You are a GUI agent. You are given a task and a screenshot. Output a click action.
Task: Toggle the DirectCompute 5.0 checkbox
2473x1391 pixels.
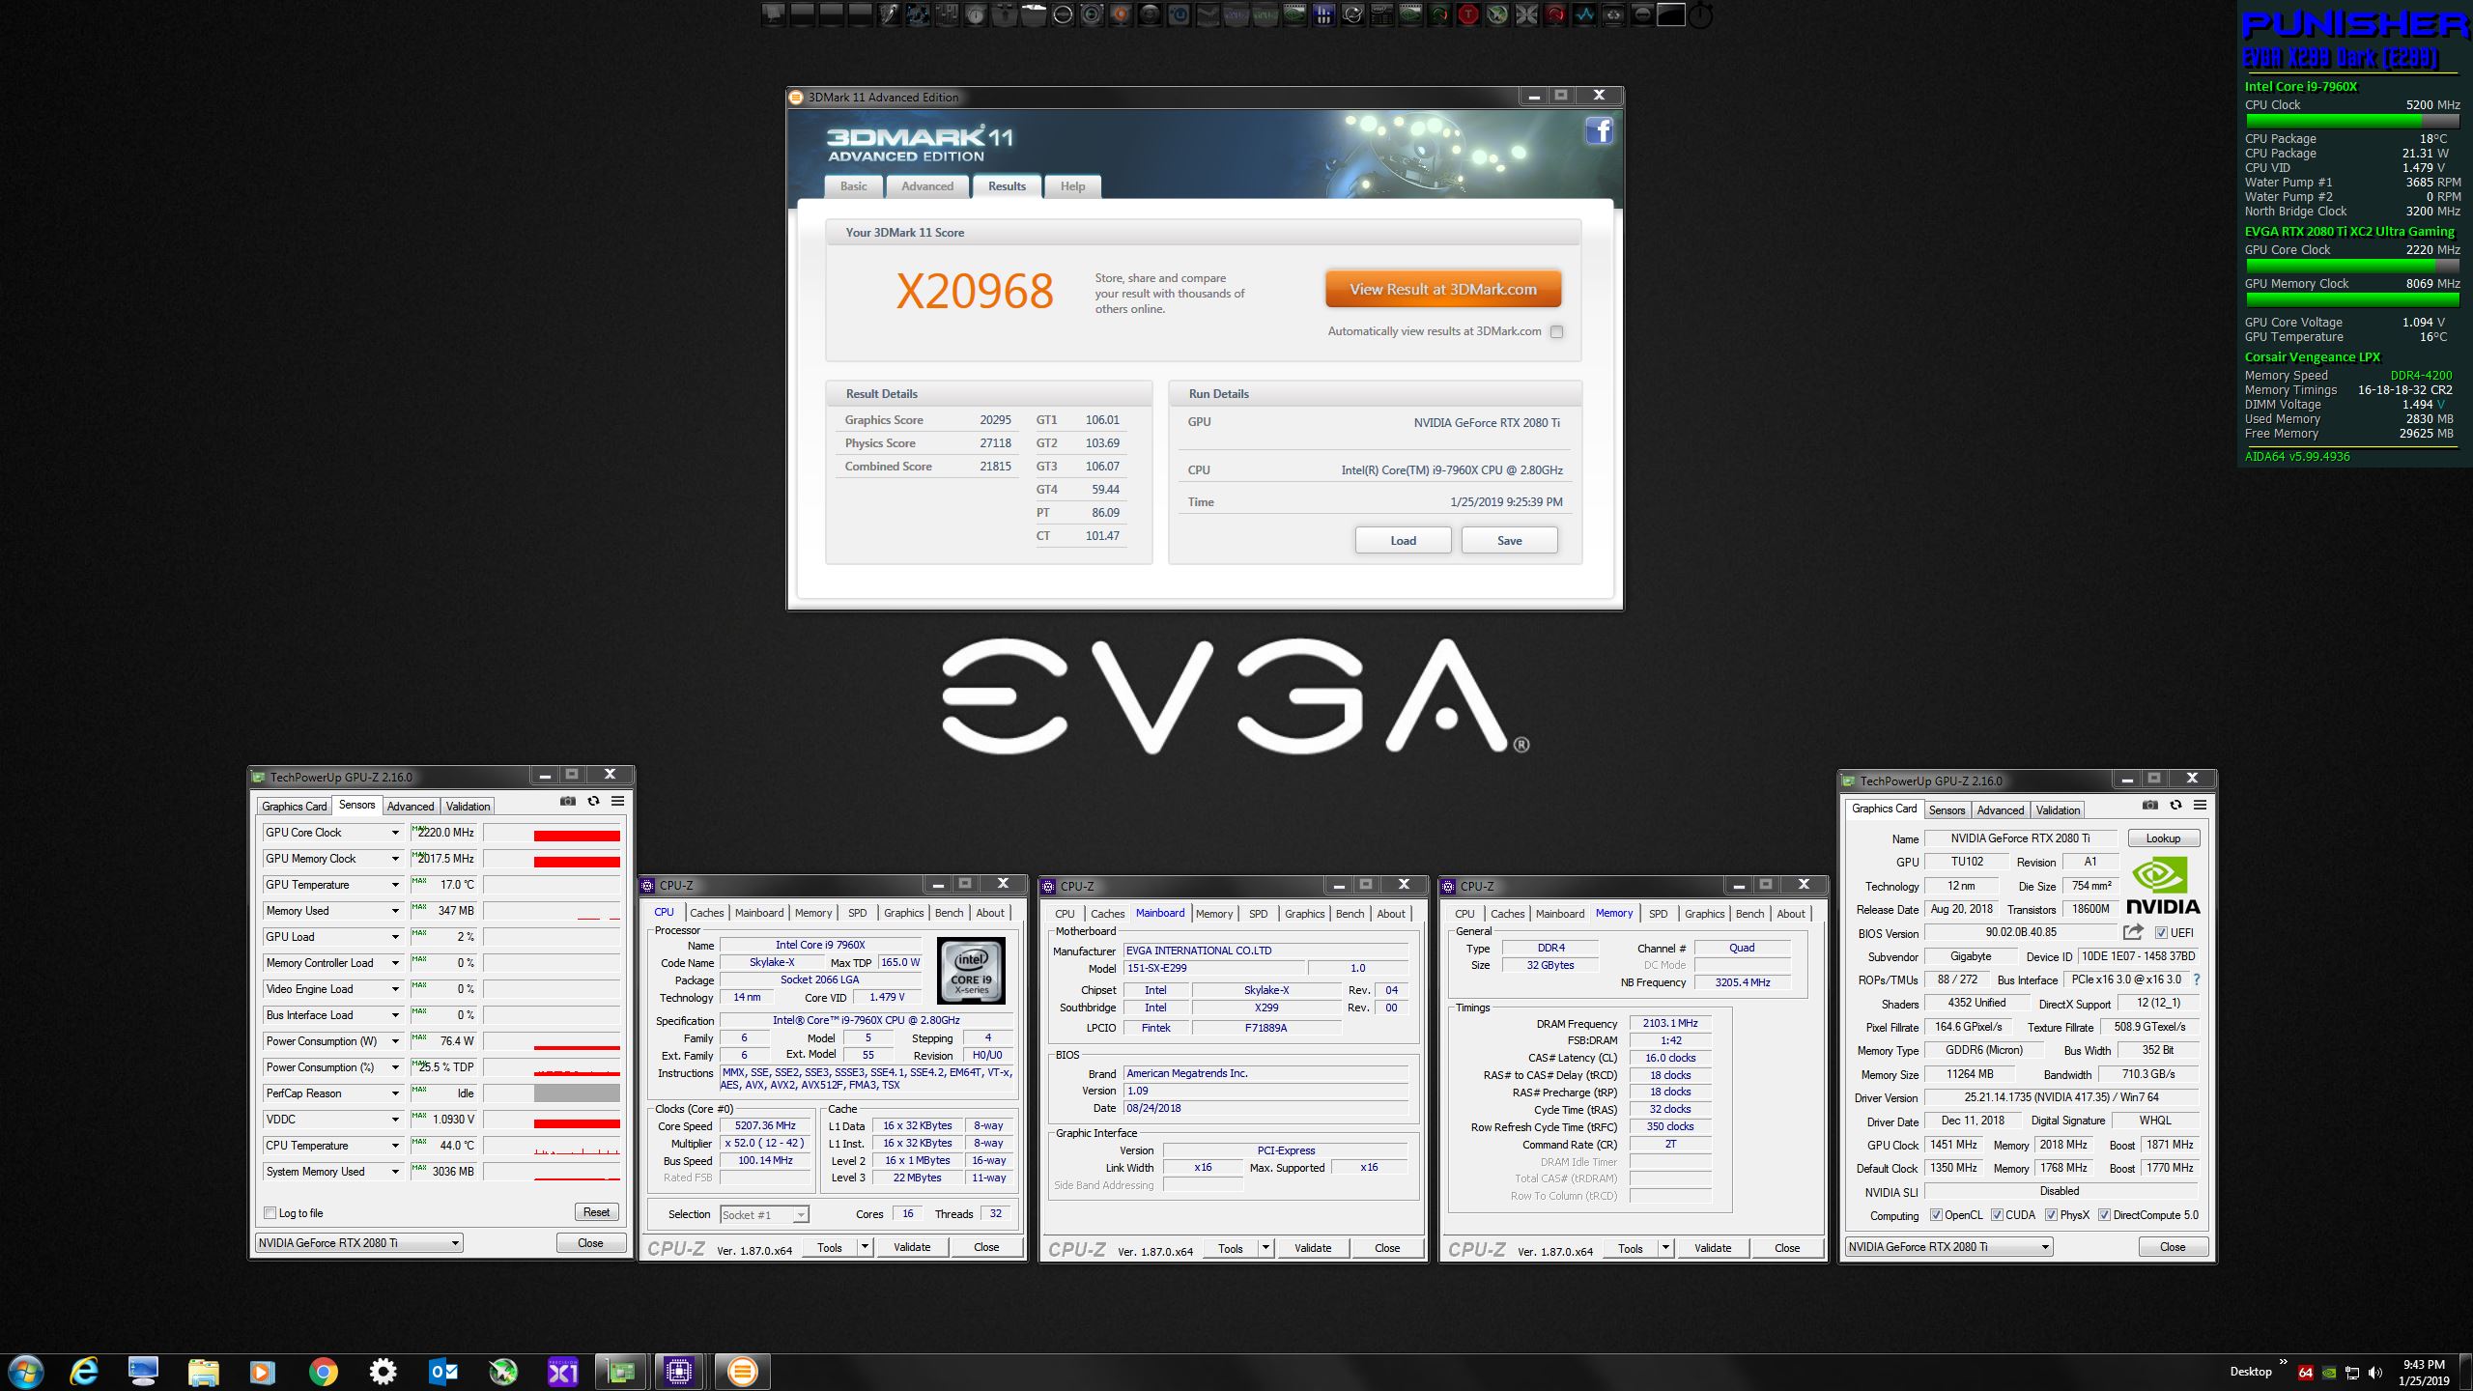point(2104,1215)
